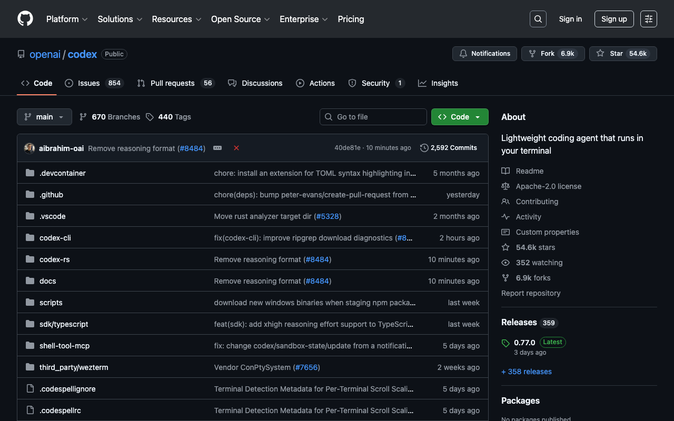Open the Pull requests tab
This screenshot has width=674, height=421.
[175, 83]
